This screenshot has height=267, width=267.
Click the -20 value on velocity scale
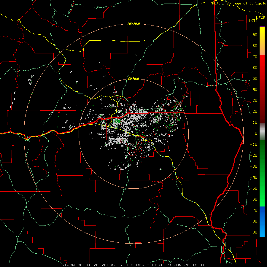(x=254, y=155)
